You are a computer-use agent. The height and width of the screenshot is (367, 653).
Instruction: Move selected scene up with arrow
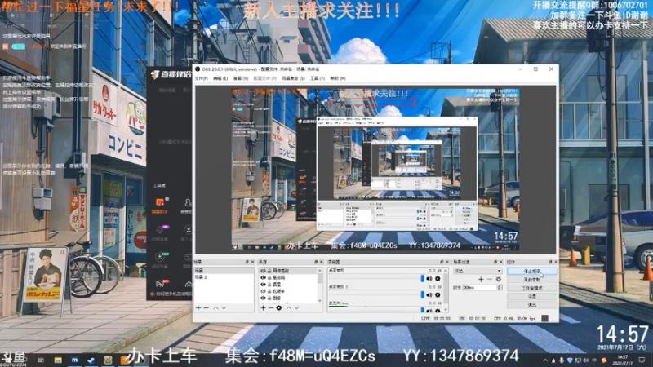215,308
